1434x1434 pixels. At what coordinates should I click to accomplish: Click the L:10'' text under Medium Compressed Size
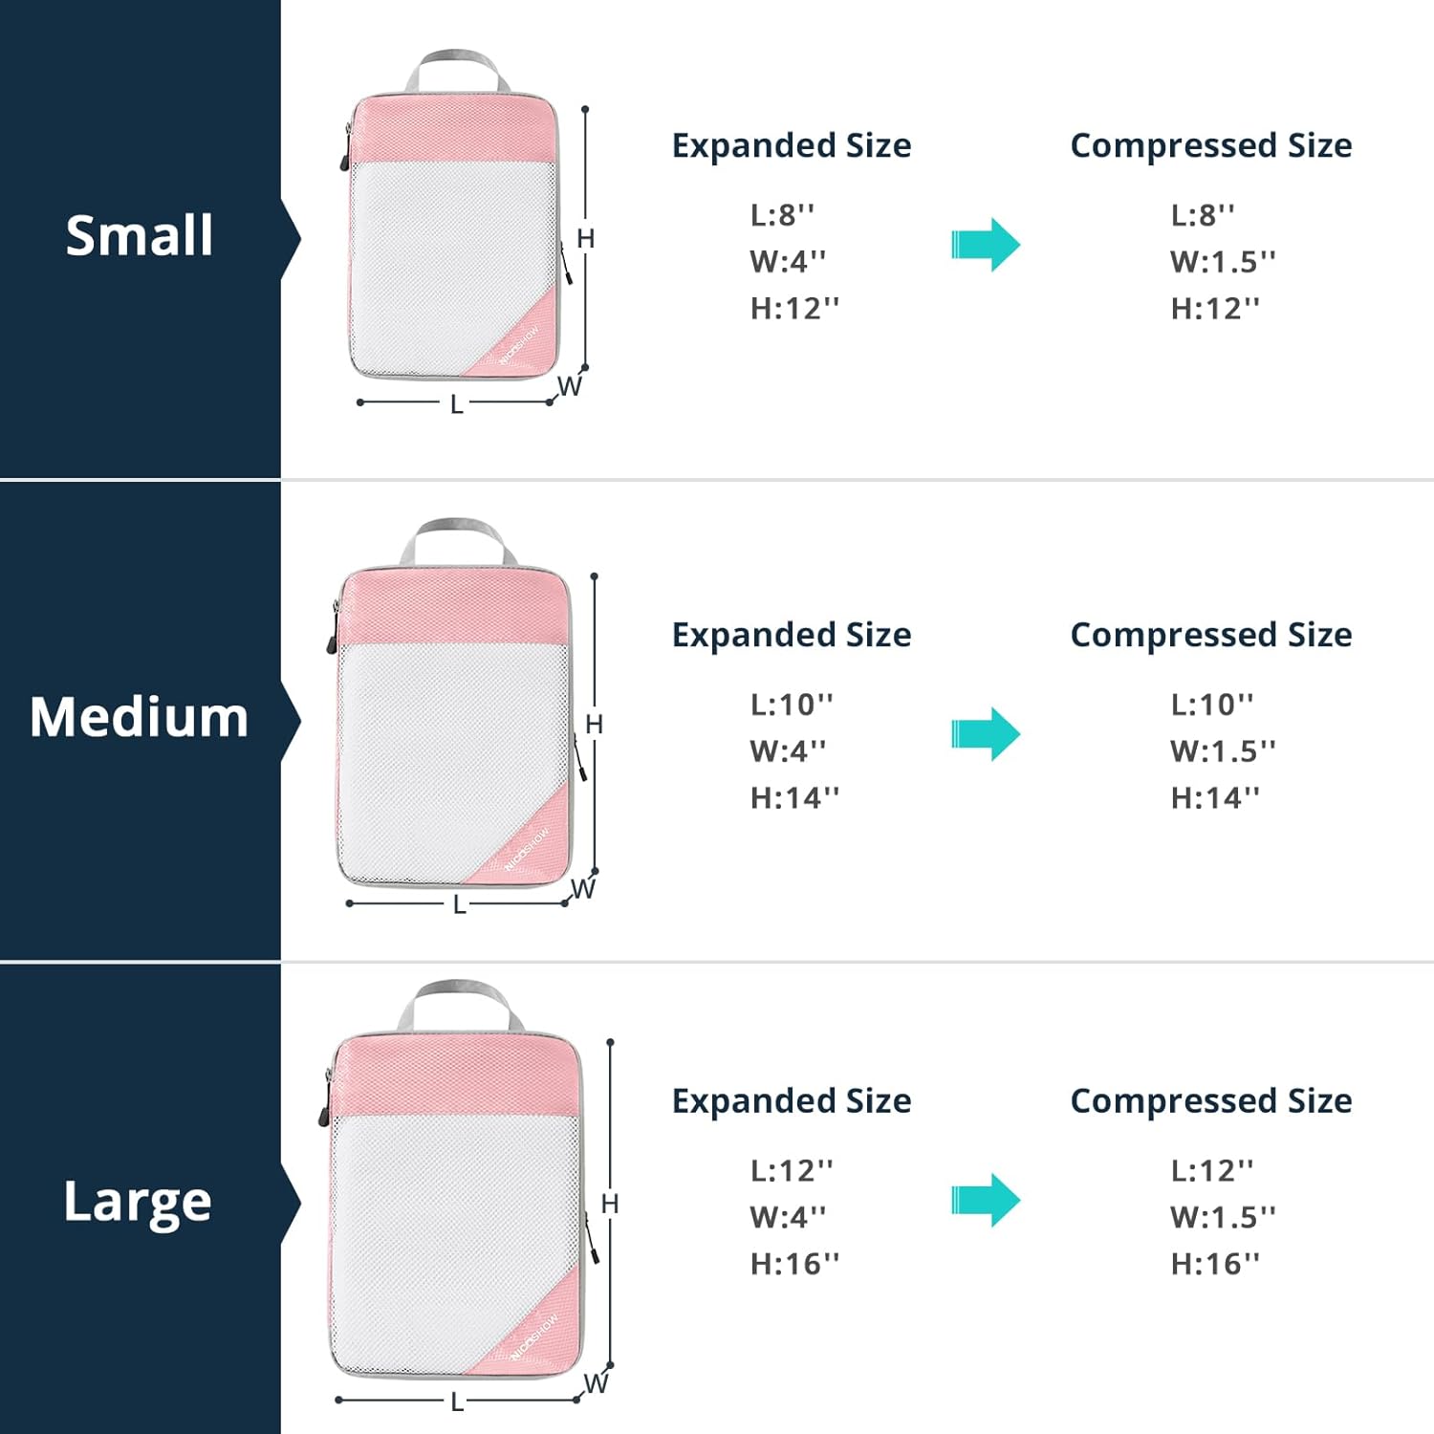click(1212, 705)
